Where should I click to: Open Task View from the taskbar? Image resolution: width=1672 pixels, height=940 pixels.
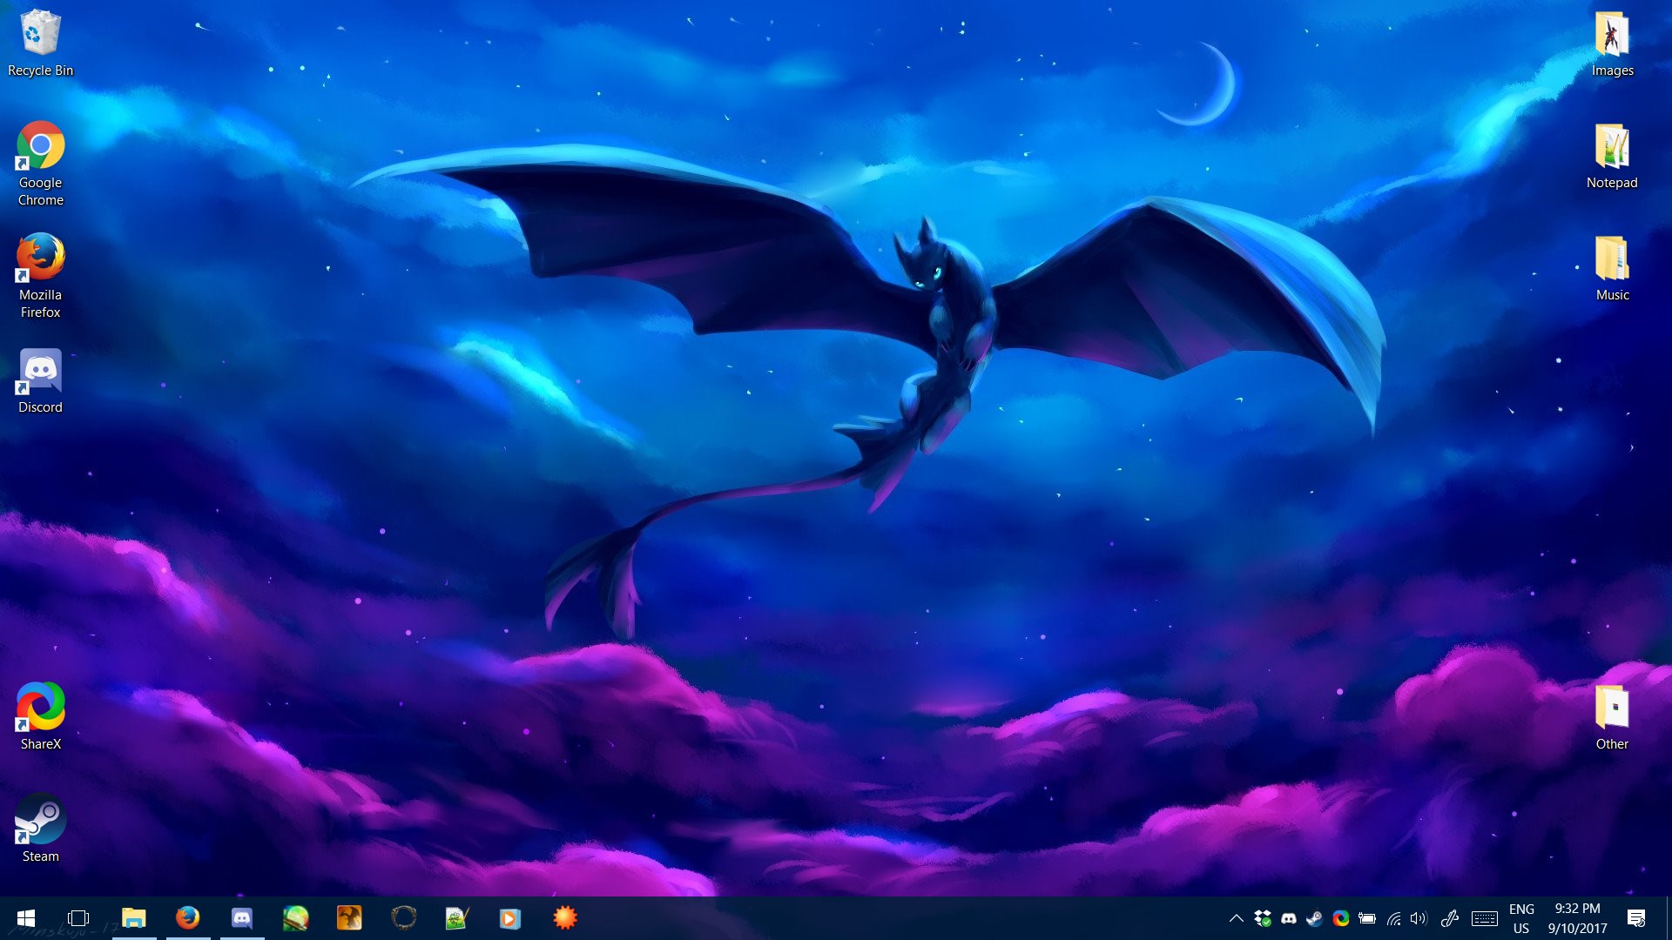(x=78, y=918)
